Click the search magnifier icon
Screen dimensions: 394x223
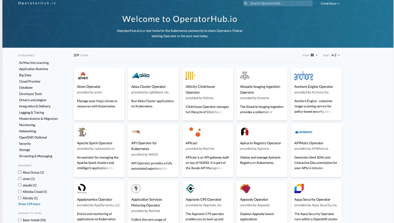pos(246,3)
